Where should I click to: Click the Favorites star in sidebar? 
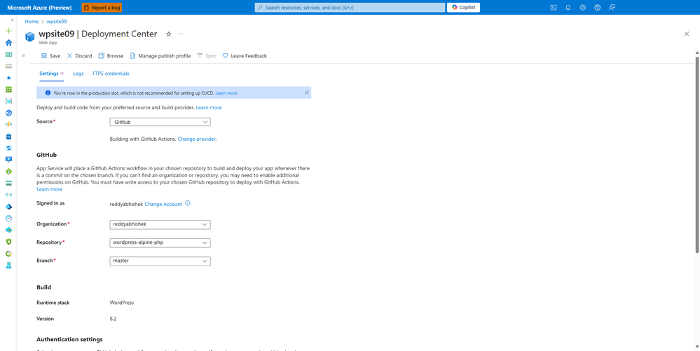tap(8, 78)
